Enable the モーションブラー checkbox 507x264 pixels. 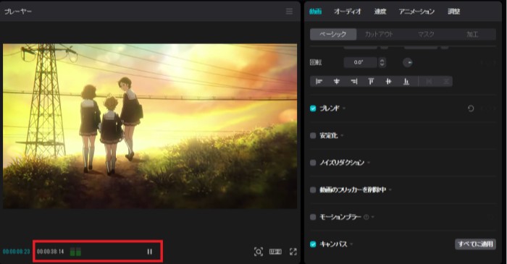pyautogui.click(x=313, y=217)
